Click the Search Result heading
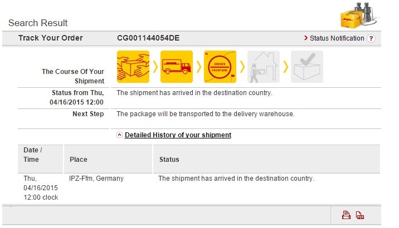Image resolution: width=399 pixels, height=228 pixels. tap(38, 23)
